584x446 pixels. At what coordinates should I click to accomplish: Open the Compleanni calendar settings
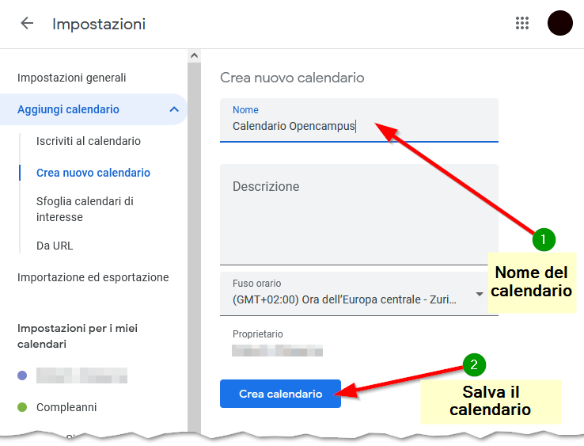tap(66, 407)
